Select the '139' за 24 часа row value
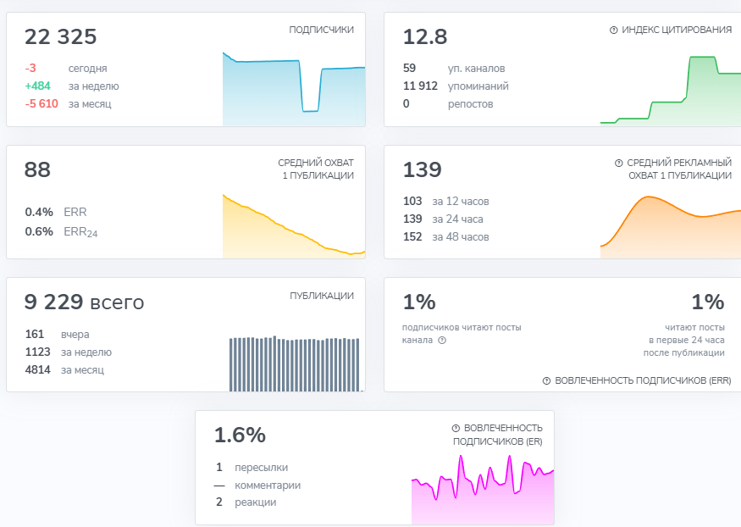Screen dimensions: 741x527 [412, 219]
